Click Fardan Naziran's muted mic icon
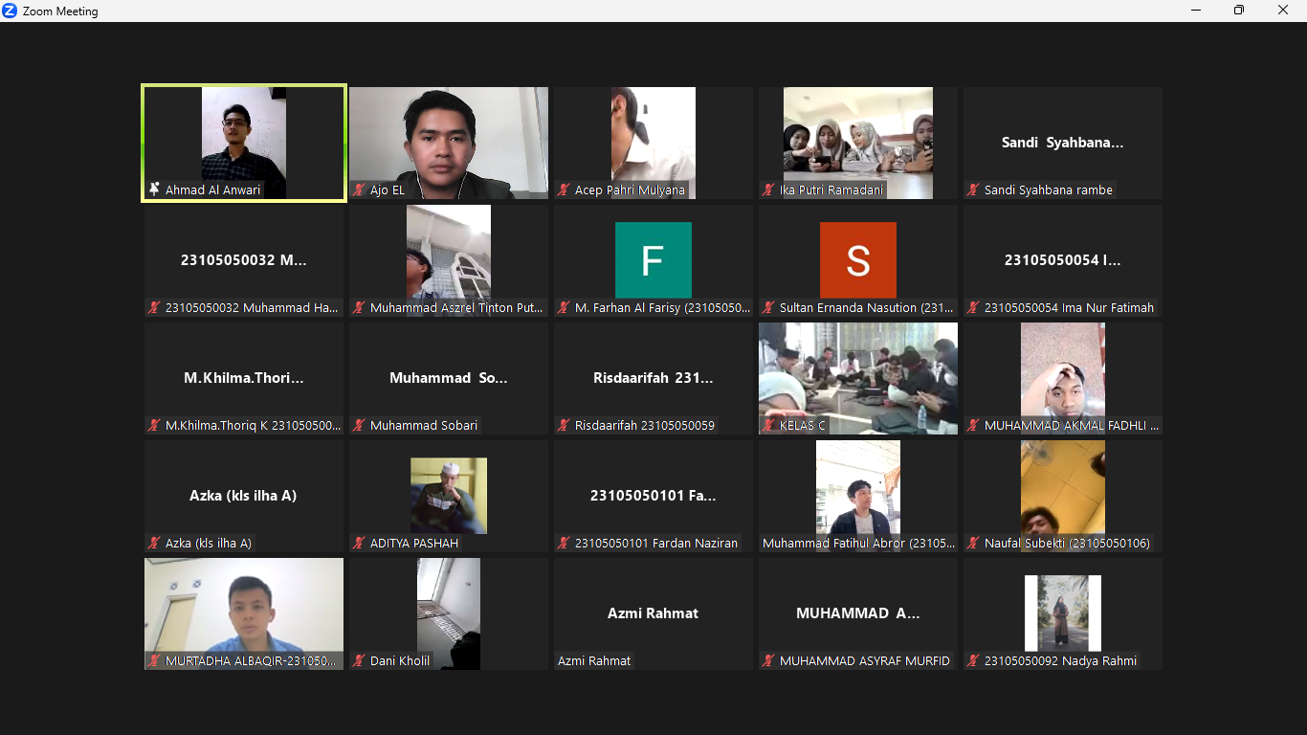The width and height of the screenshot is (1307, 735). click(x=565, y=543)
